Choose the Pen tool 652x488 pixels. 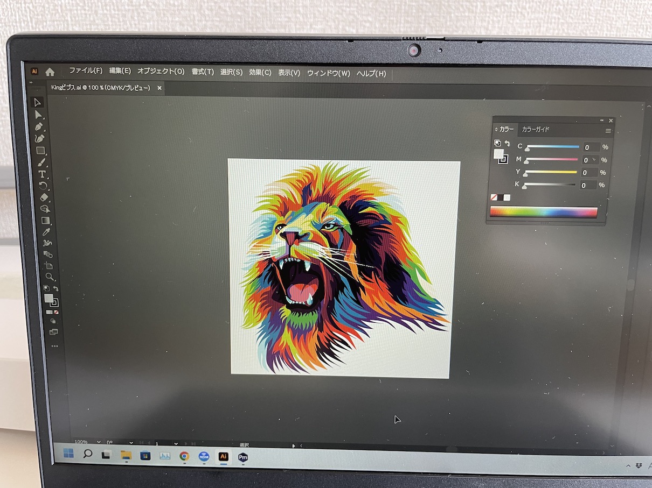click(39, 126)
